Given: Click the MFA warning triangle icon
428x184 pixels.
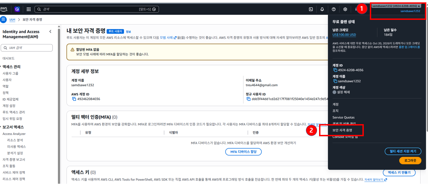Looking at the screenshot, I should point(72,49).
